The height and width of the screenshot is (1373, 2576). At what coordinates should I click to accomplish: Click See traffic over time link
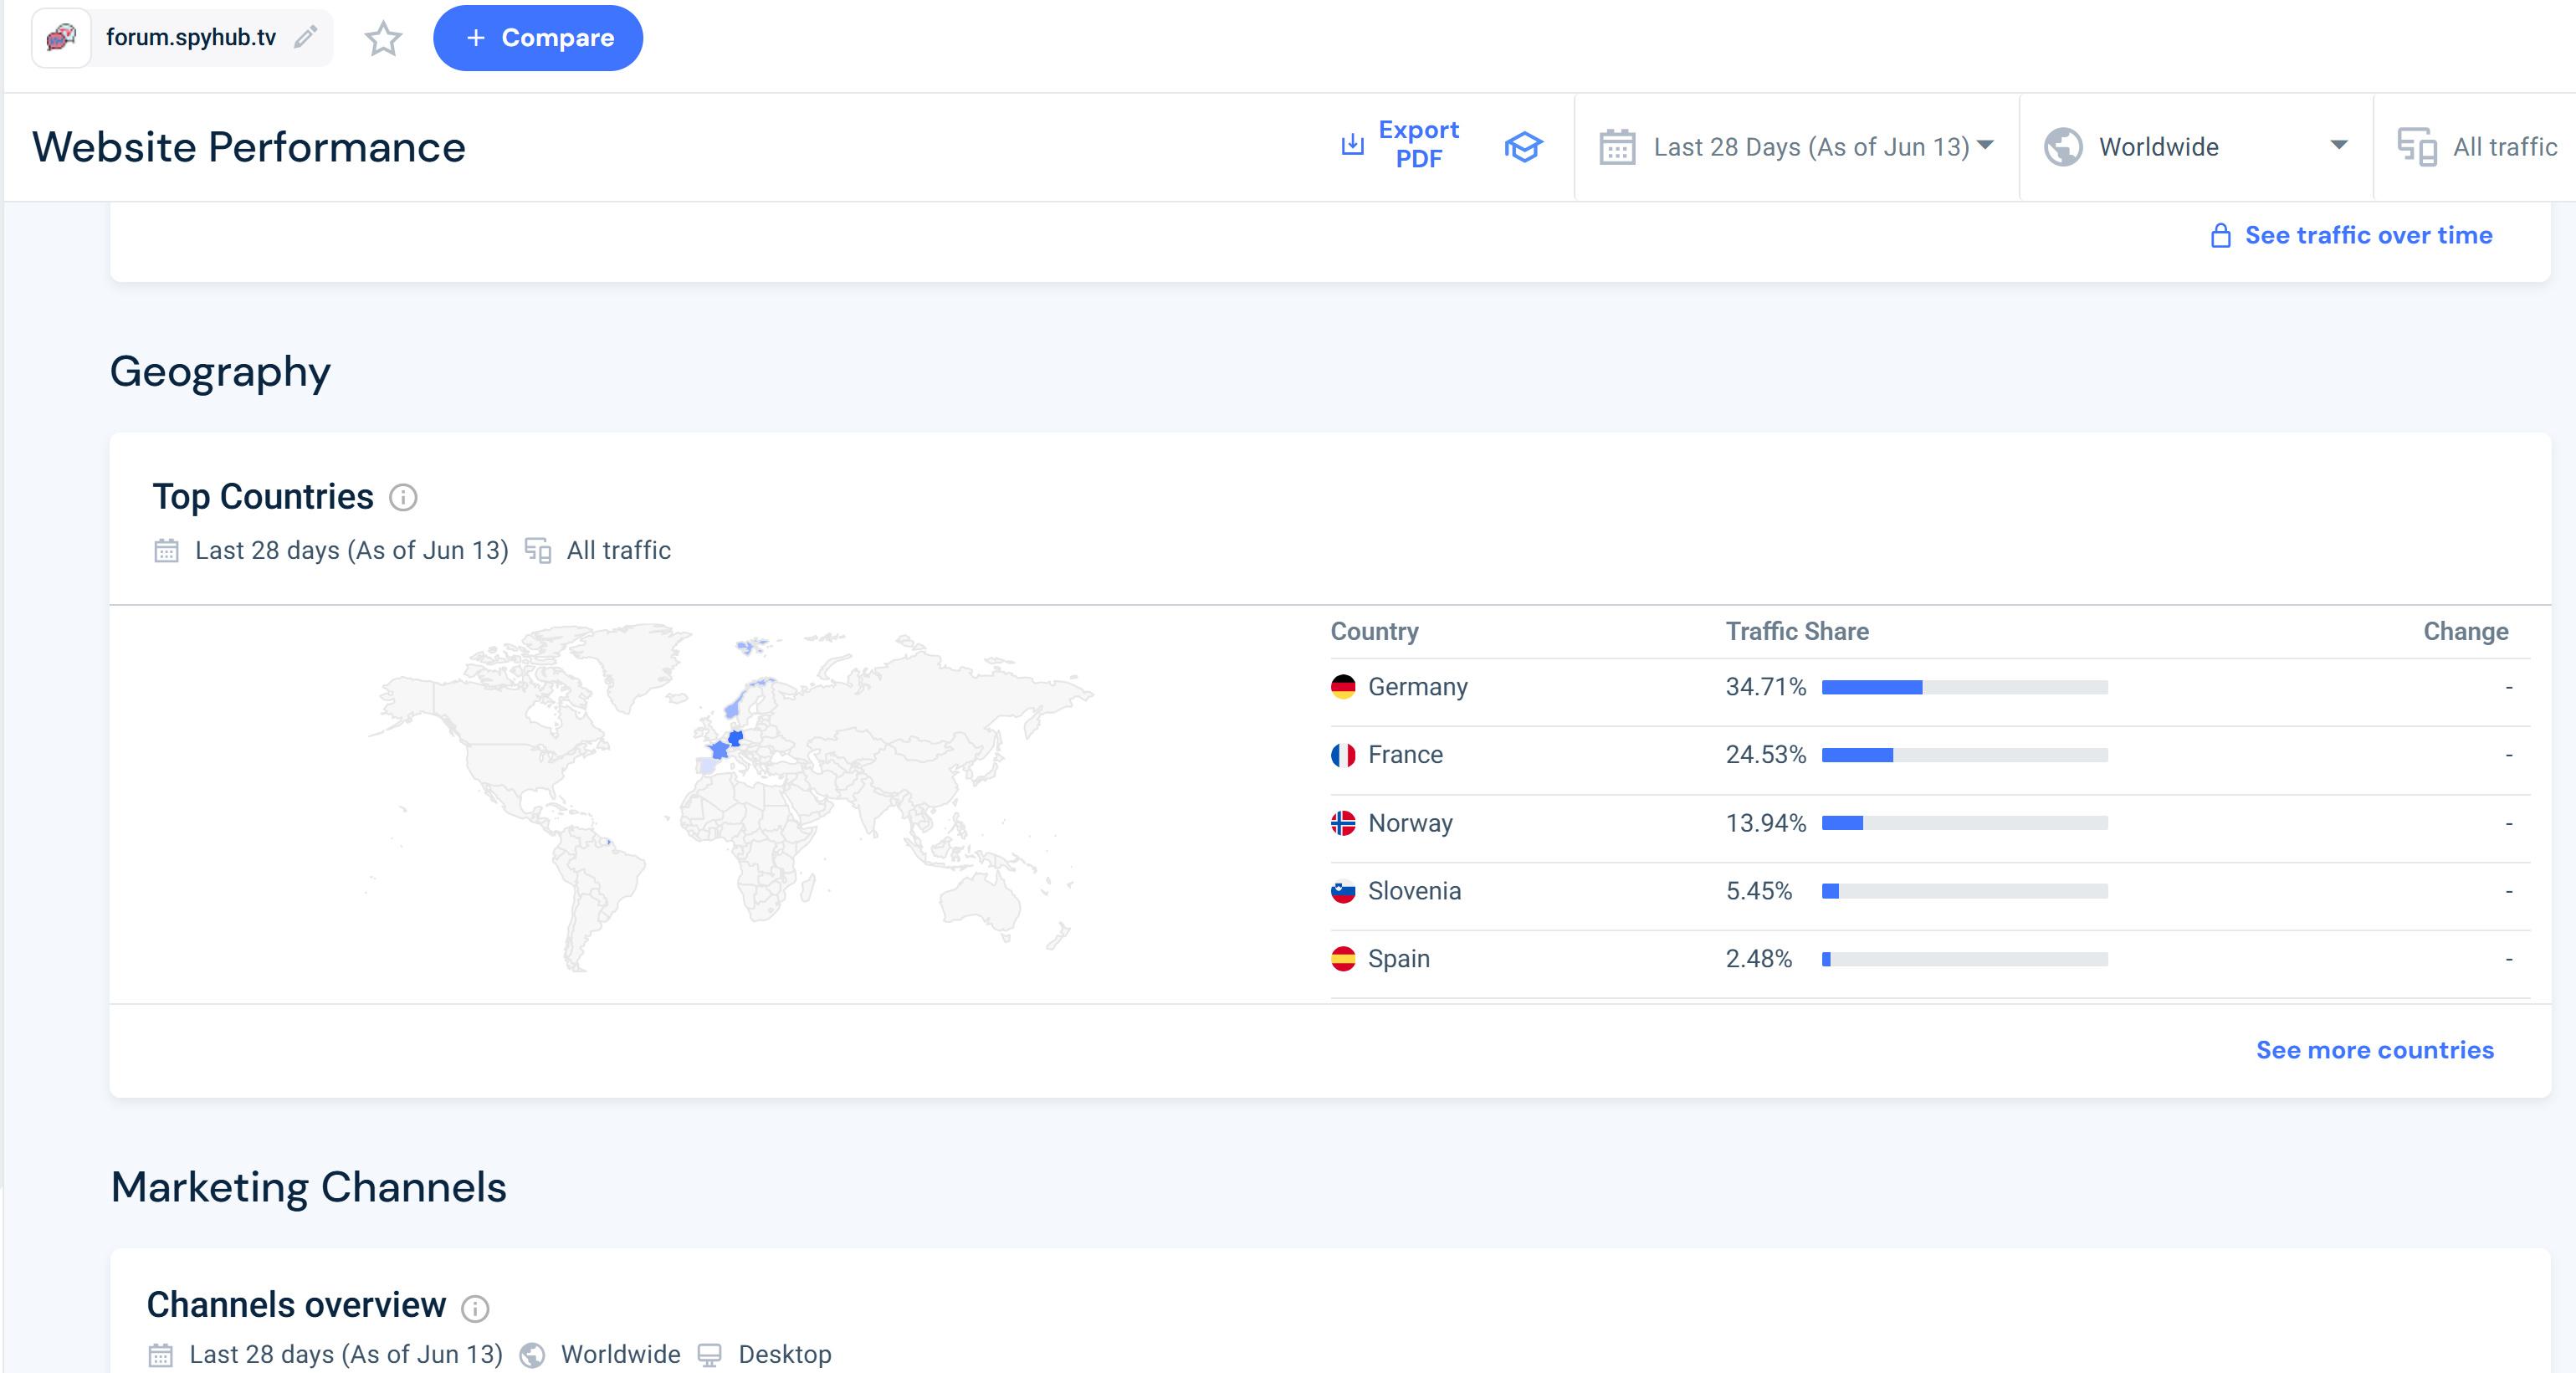[2367, 235]
